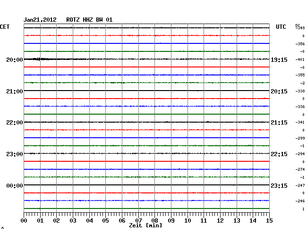Click minute axis tick label 06

tap(122, 221)
